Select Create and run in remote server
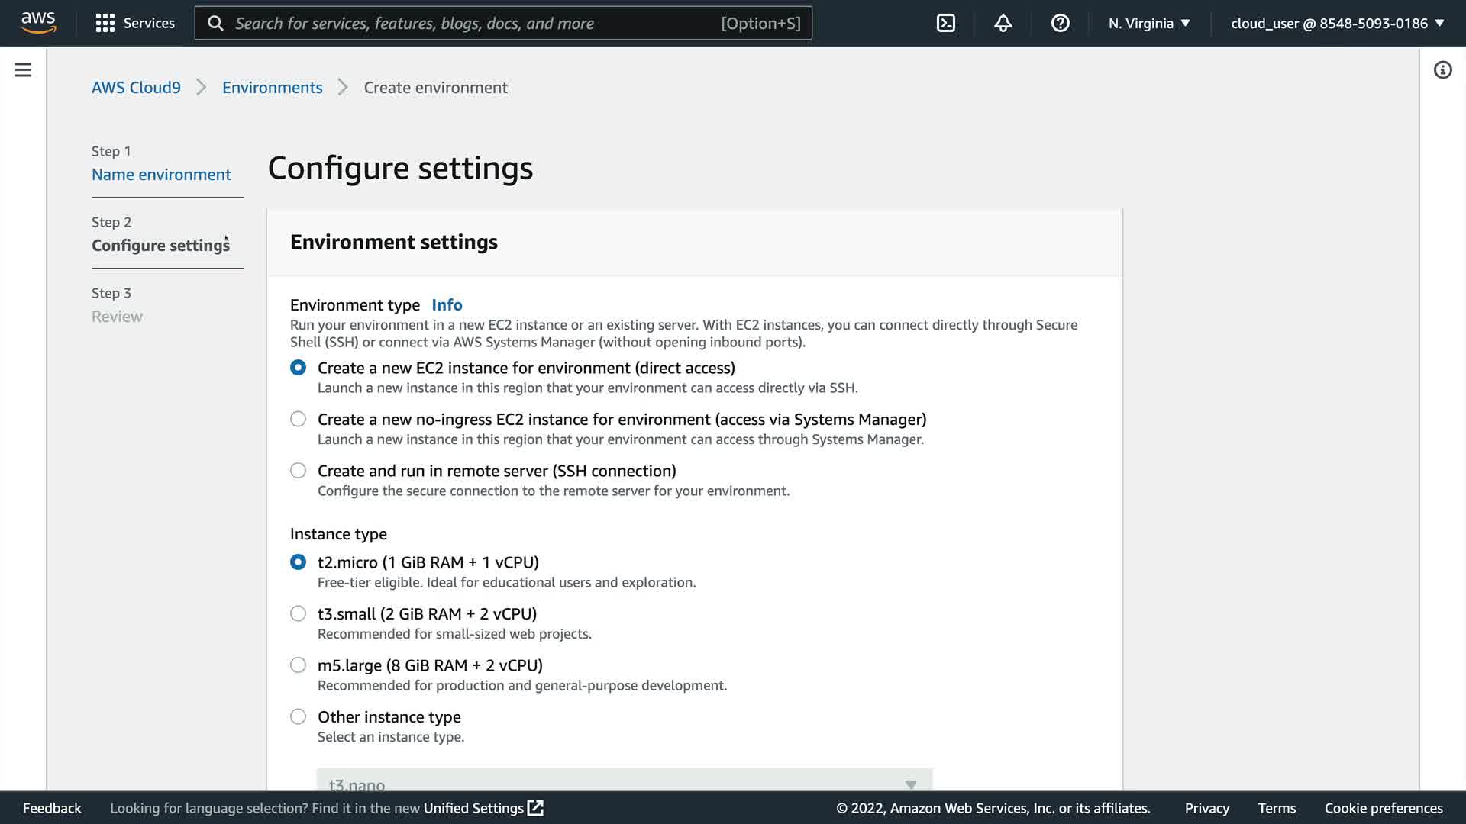The width and height of the screenshot is (1466, 824). tap(298, 471)
